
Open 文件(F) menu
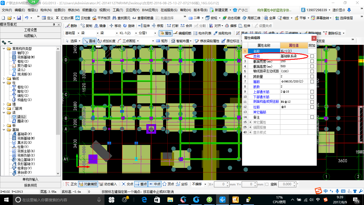tap(7, 10)
